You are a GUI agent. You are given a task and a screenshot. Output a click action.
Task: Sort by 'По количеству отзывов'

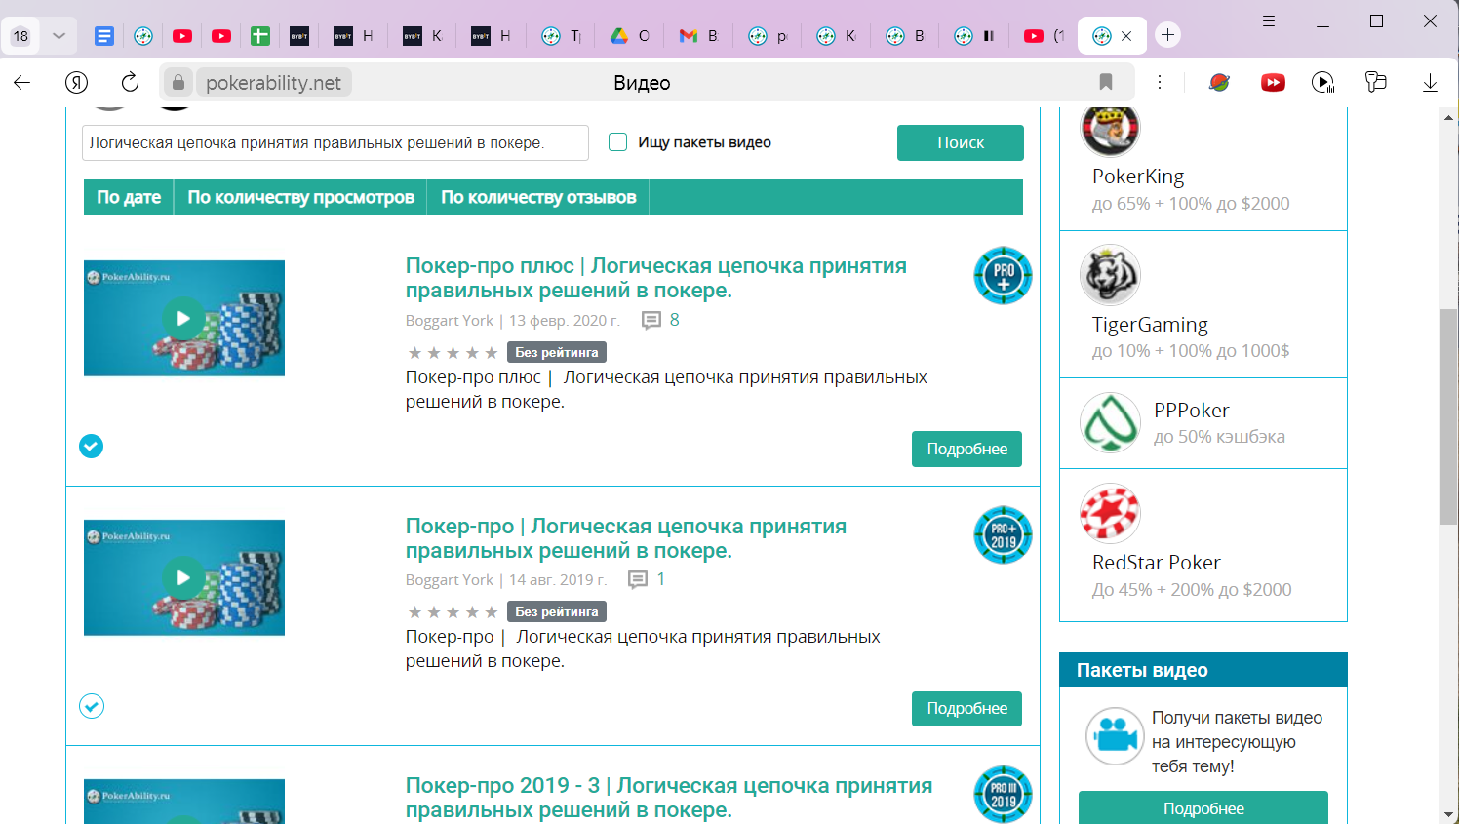pos(538,197)
